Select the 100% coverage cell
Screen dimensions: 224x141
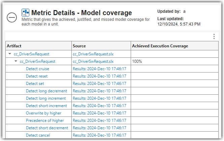pos(174,61)
